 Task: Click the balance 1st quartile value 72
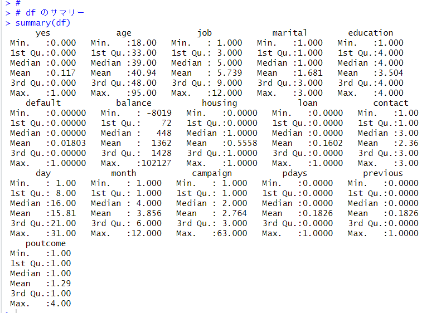pyautogui.click(x=166, y=123)
